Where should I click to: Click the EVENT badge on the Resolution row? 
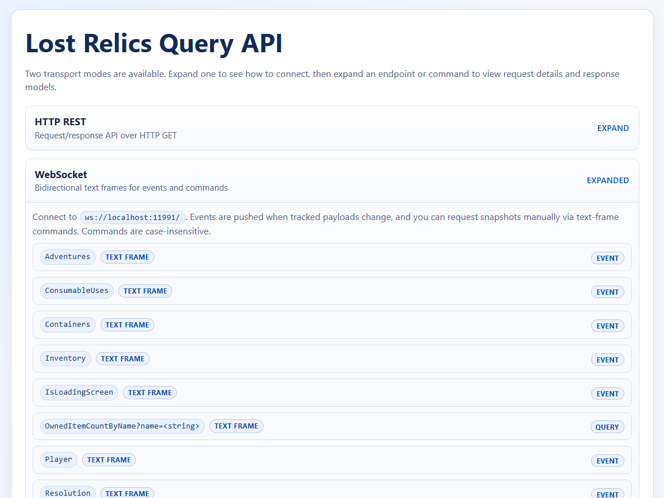point(607,493)
